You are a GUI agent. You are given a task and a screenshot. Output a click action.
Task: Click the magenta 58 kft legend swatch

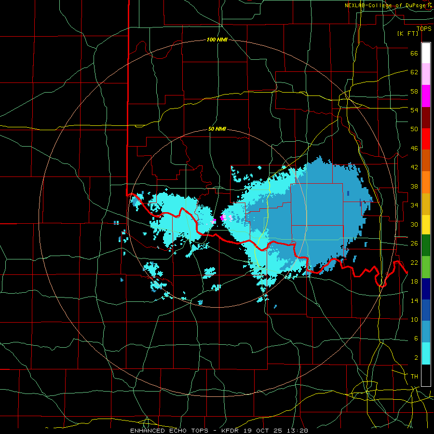[426, 96]
